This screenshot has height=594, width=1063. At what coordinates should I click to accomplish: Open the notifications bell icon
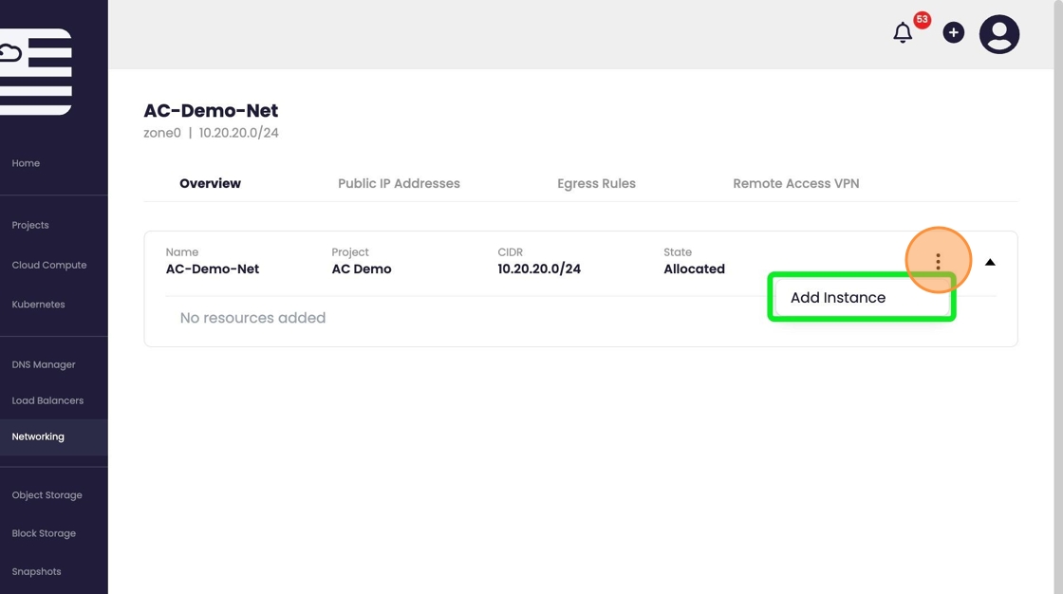tap(903, 33)
